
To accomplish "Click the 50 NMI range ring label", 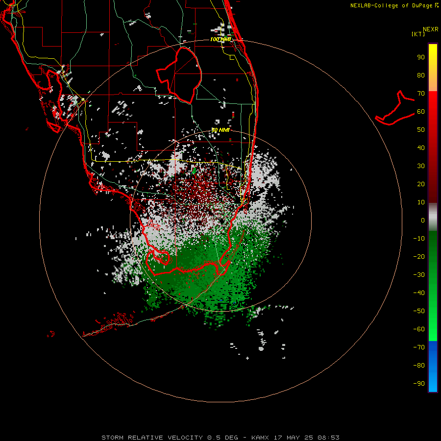I will coord(220,130).
